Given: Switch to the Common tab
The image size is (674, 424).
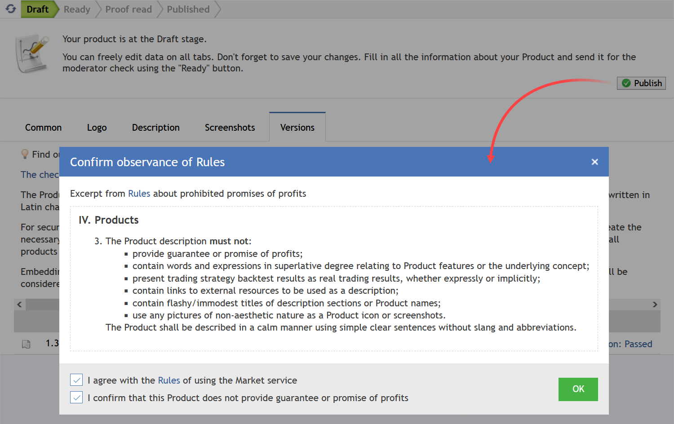Looking at the screenshot, I should (43, 128).
